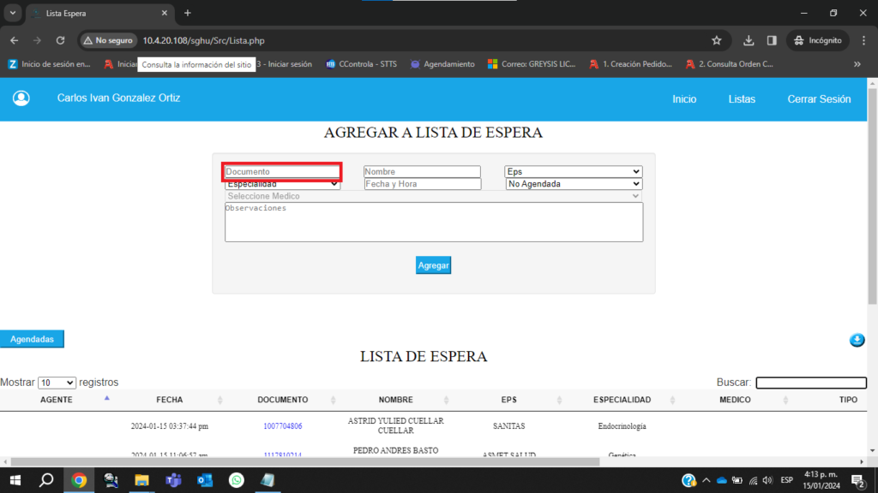Open the No Agendada status dropdown
The height and width of the screenshot is (493, 878).
pos(574,184)
